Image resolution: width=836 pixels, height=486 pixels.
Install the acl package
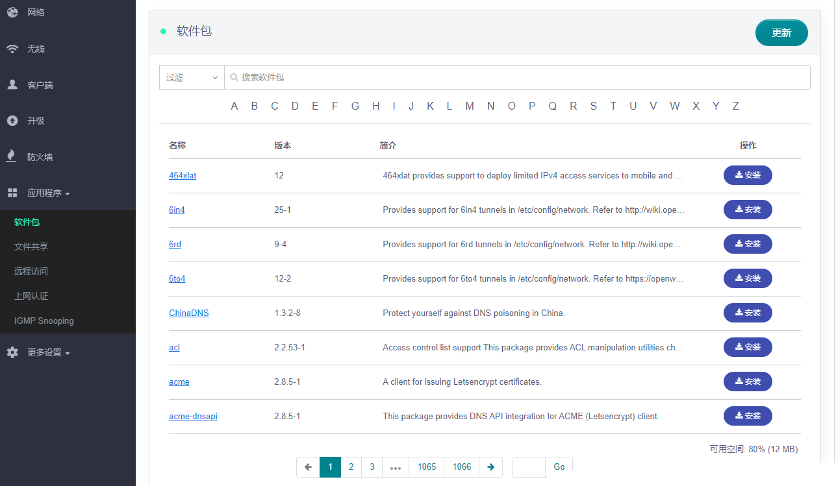click(748, 347)
